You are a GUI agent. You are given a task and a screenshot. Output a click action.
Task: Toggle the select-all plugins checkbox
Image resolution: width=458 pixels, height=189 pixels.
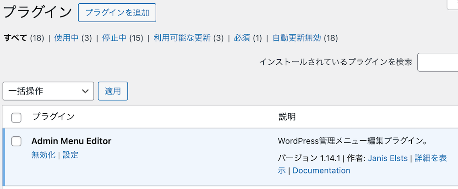(x=16, y=117)
